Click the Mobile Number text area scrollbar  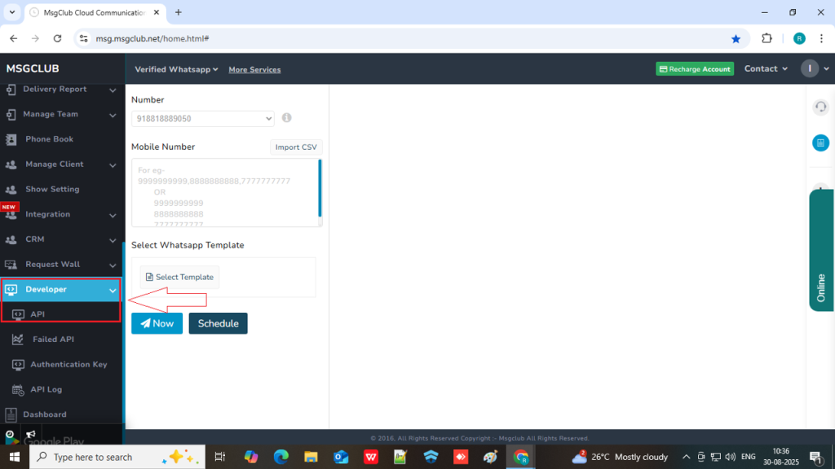click(320, 188)
